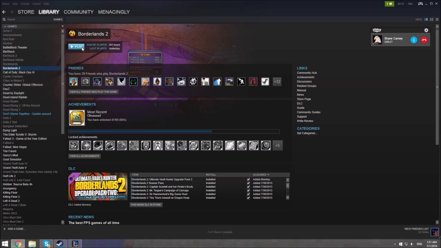Click the first locked achievement icon
Screen dimensions: 441x248
tap(74, 145)
